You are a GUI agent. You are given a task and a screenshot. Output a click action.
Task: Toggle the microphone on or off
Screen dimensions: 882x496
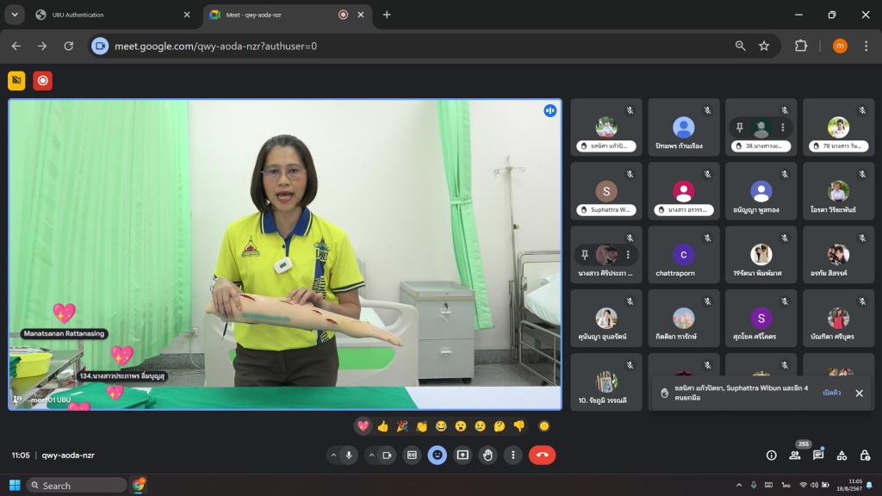tap(349, 455)
